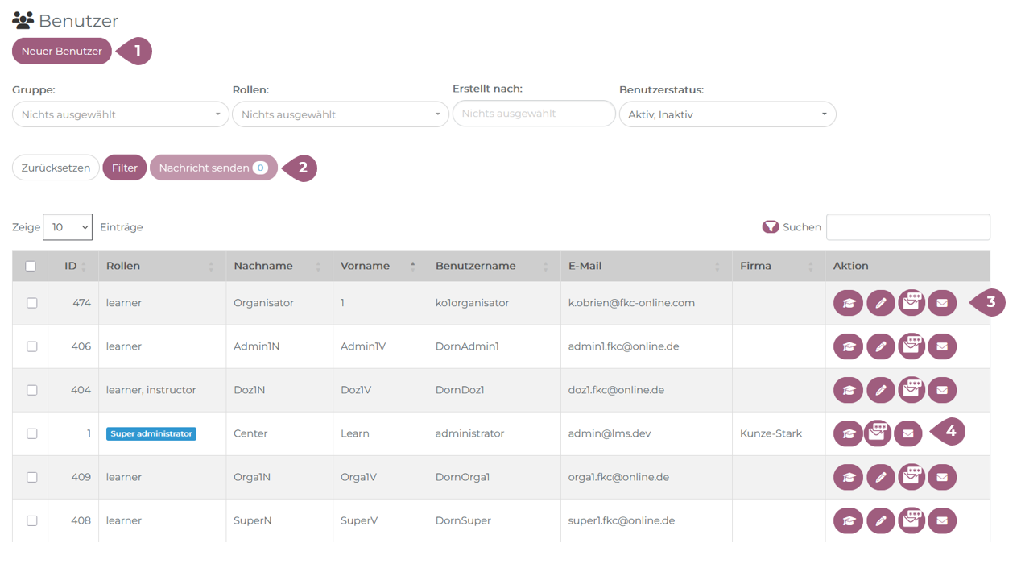Click graduation cap icon for user 474
Screen dimensions: 1021x568
coord(848,303)
